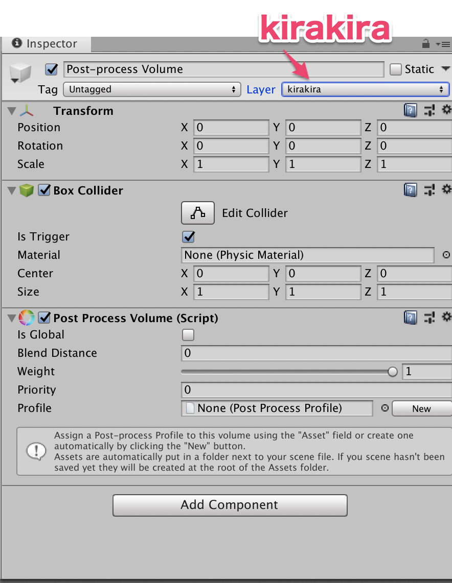452x583 pixels.
Task: Click the blue Layer label
Action: point(261,90)
